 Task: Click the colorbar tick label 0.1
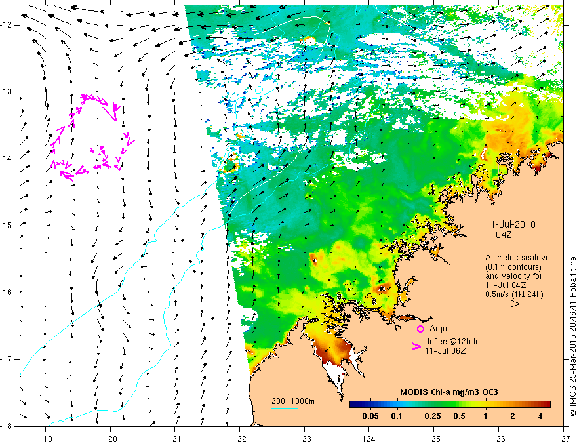[397, 416]
